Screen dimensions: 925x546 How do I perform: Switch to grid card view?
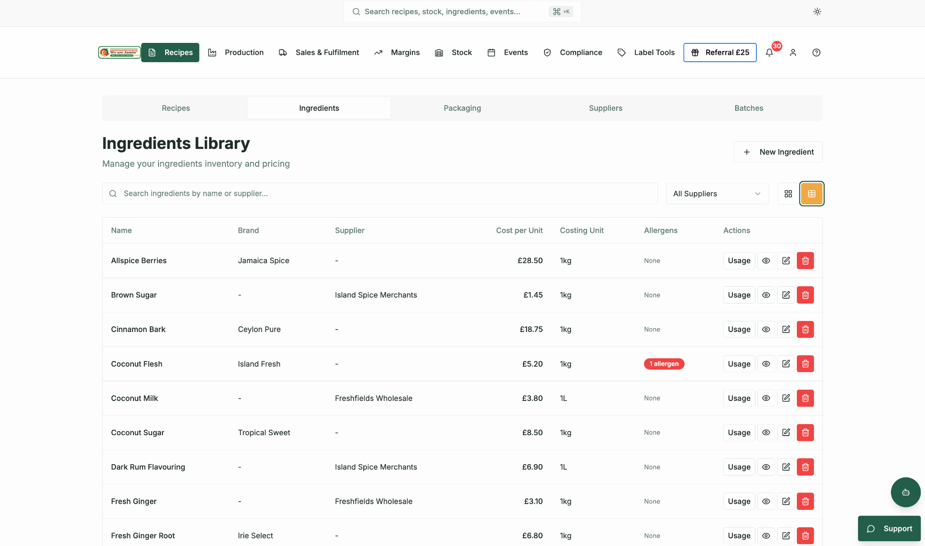tap(788, 193)
